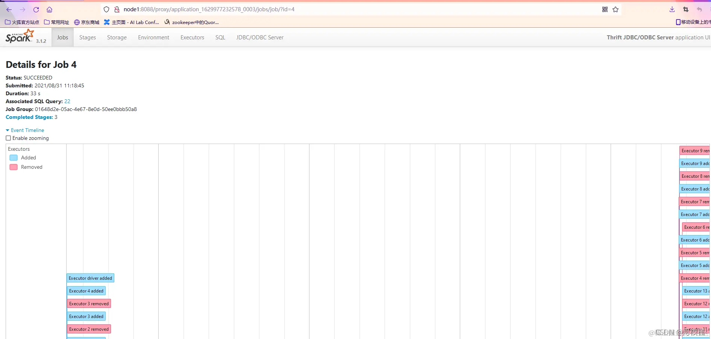Click the pink Removed legend swatch

[x=14, y=167]
